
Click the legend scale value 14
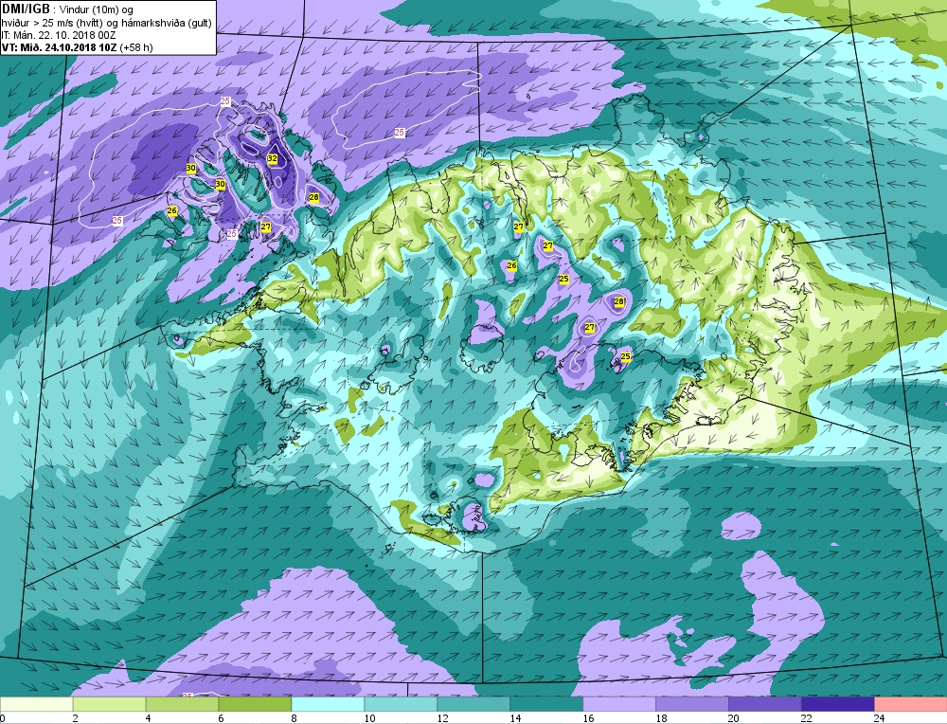coord(515,718)
